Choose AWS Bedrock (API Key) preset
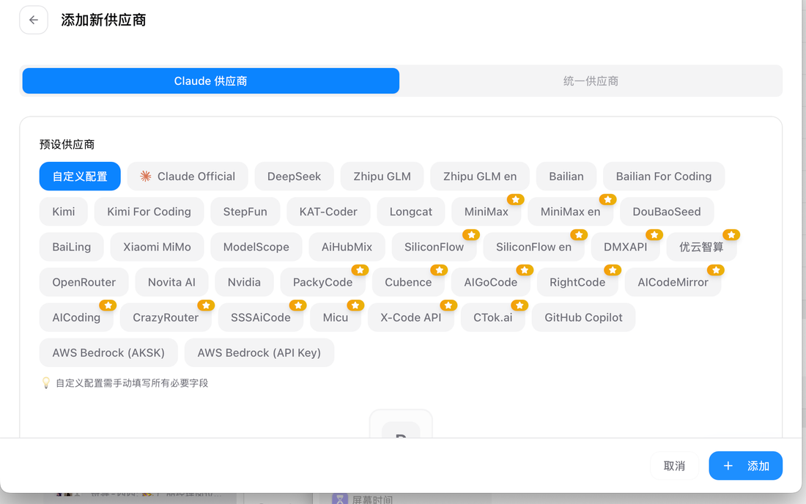This screenshot has width=806, height=504. [x=259, y=352]
